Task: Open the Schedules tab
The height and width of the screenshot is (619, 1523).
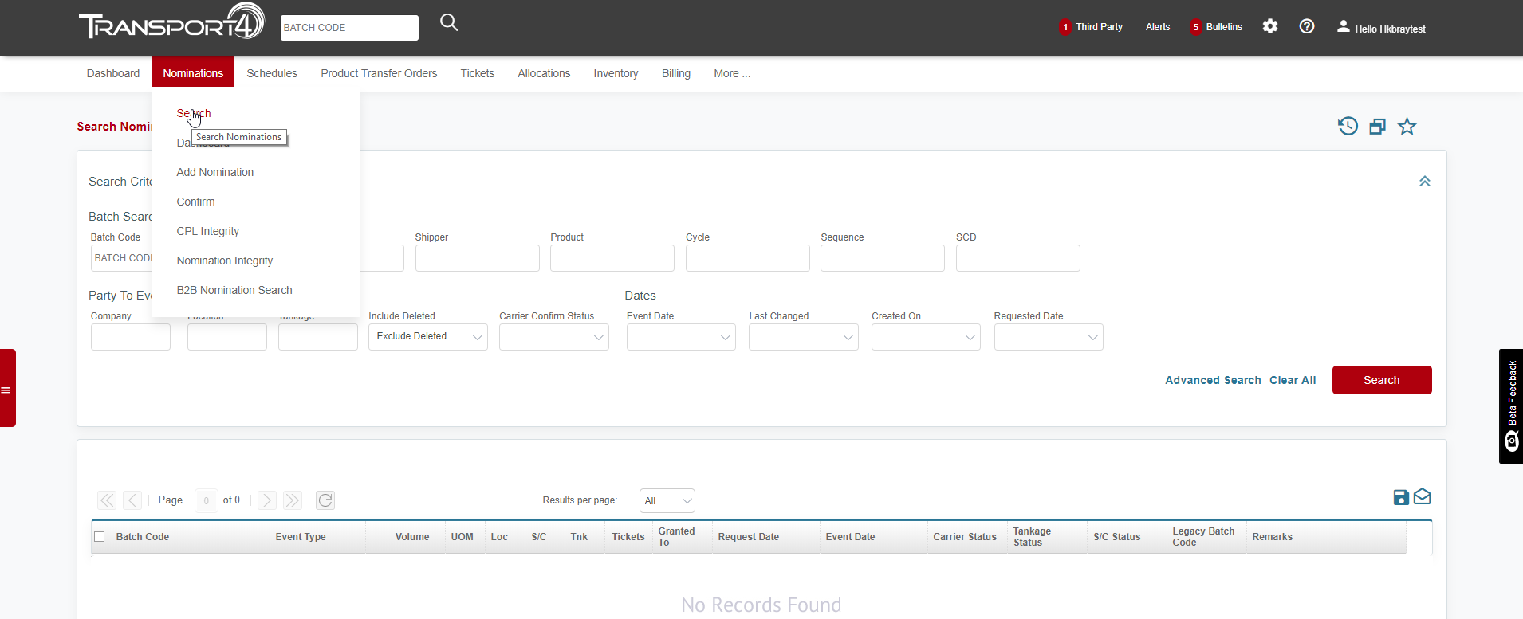Action: click(x=271, y=73)
